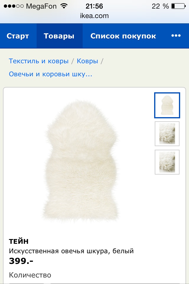Click the ТЕЙН product name

pos(19,241)
